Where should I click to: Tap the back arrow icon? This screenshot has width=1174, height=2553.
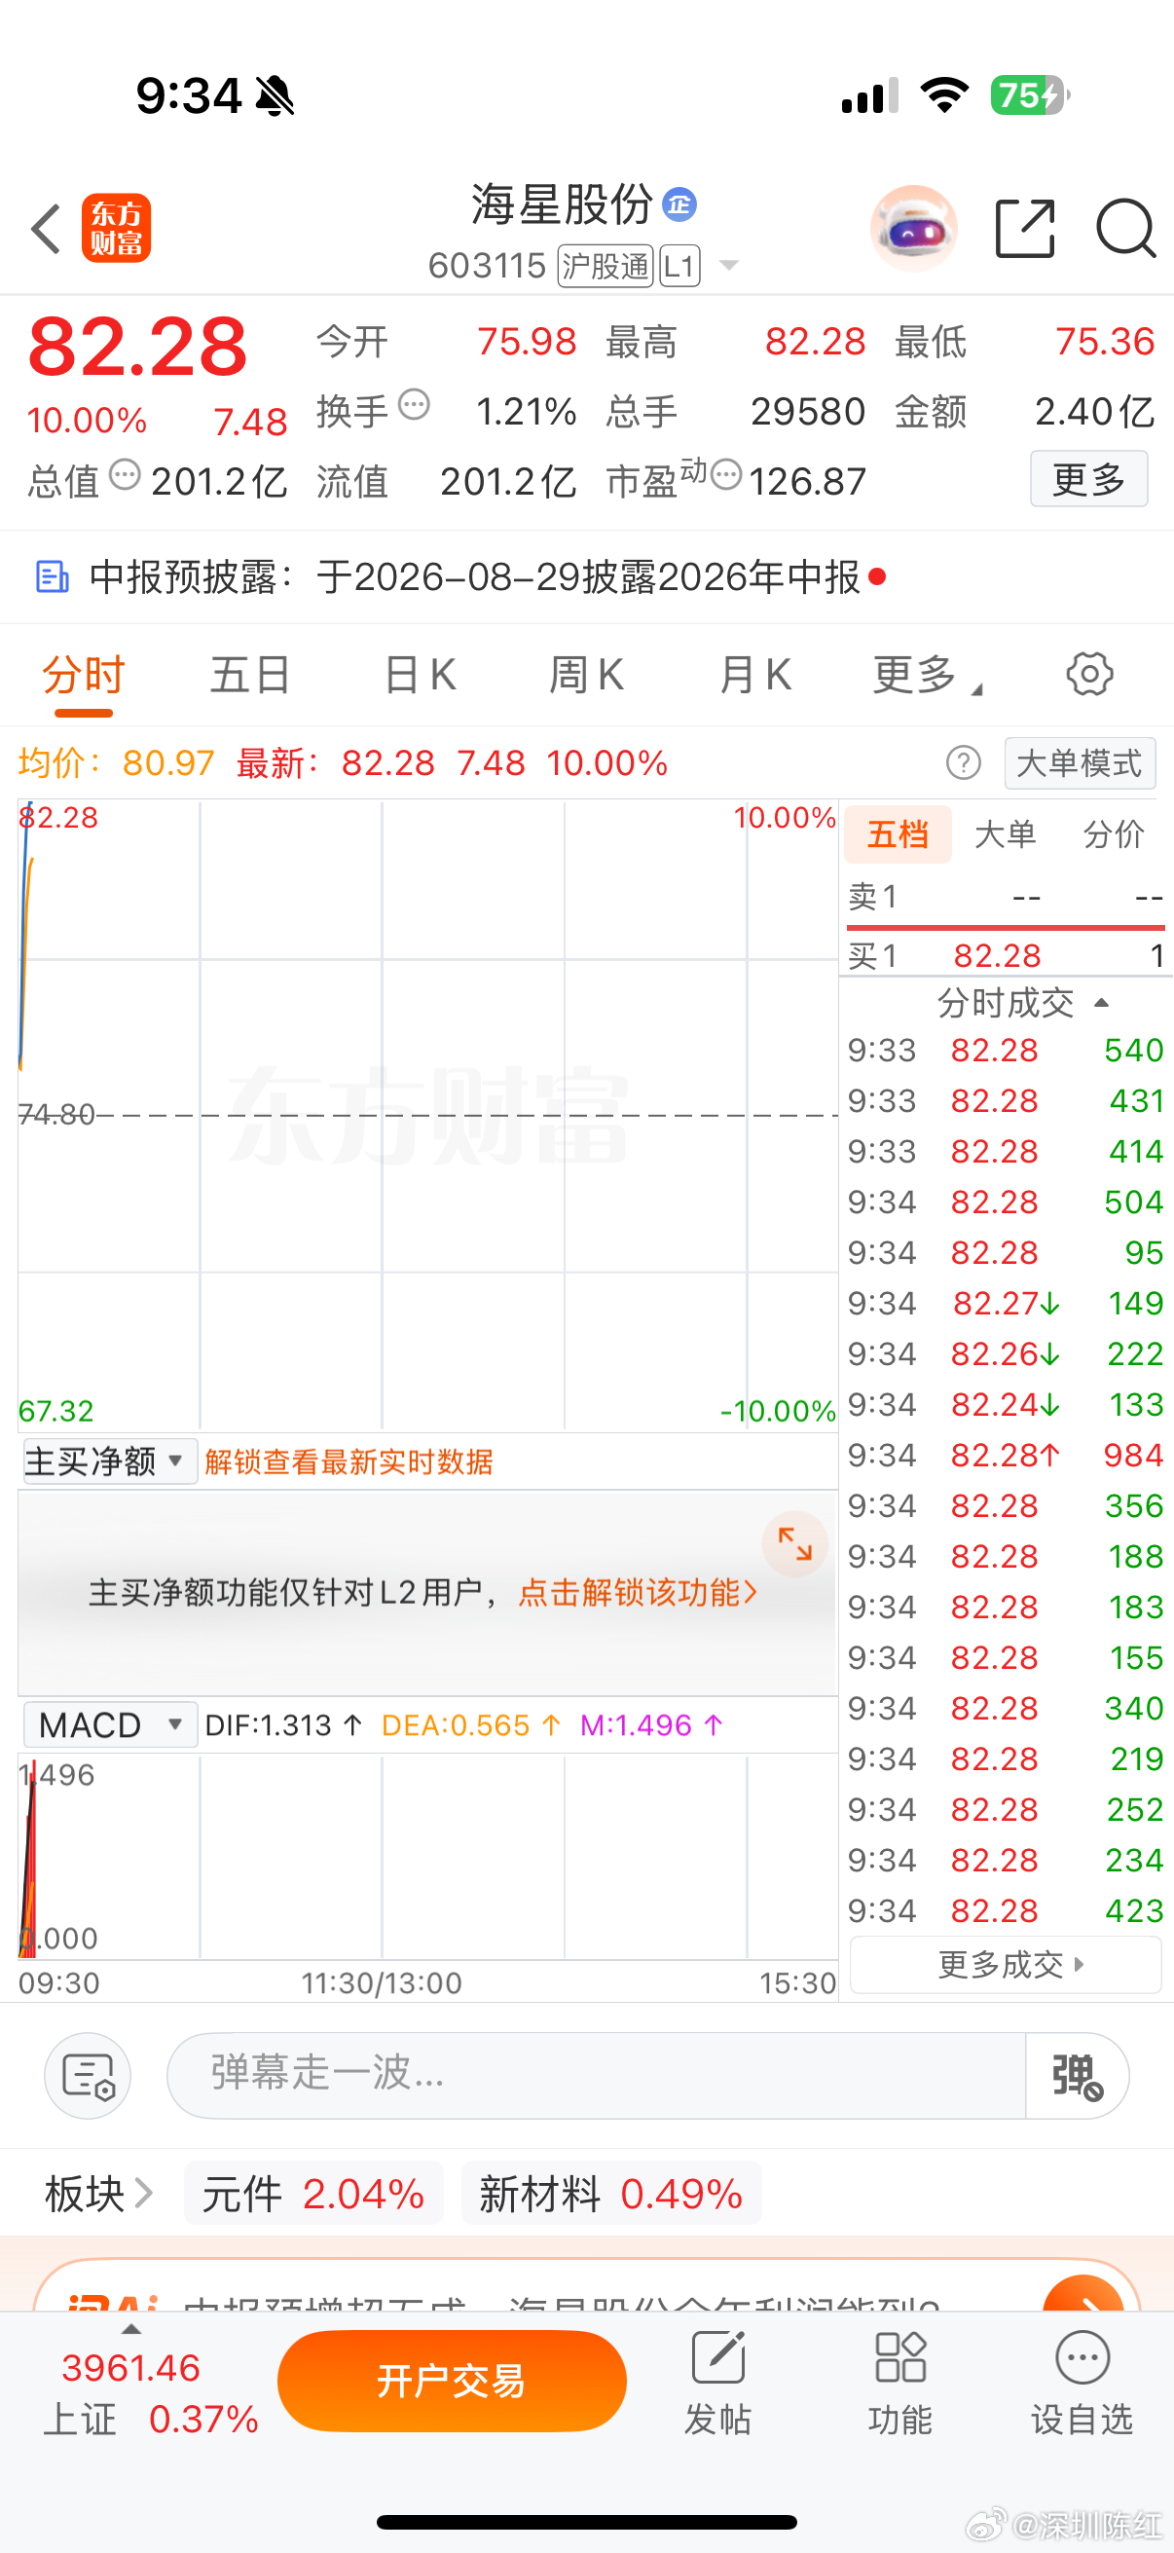pos(47,229)
